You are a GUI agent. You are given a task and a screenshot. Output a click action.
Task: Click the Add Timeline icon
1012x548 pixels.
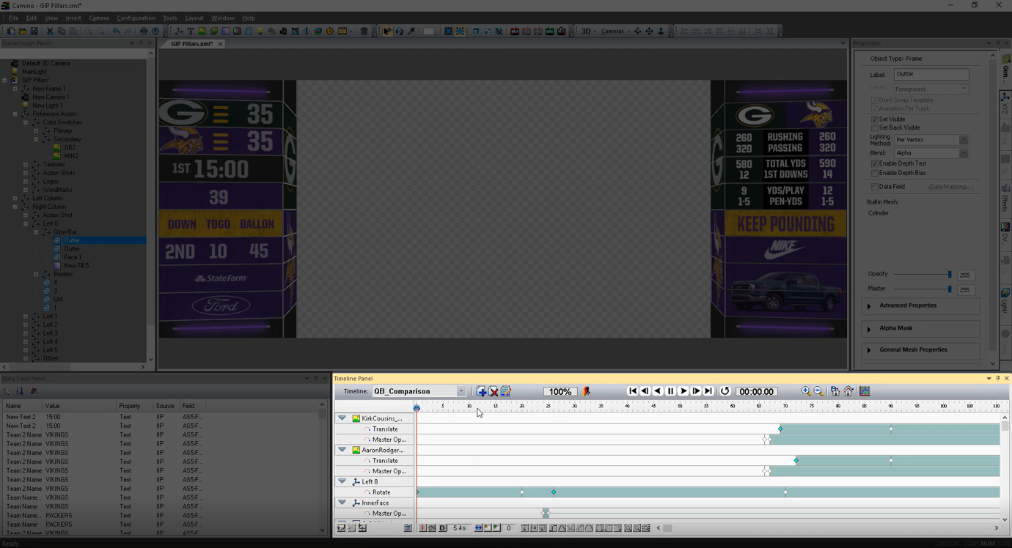click(x=481, y=391)
